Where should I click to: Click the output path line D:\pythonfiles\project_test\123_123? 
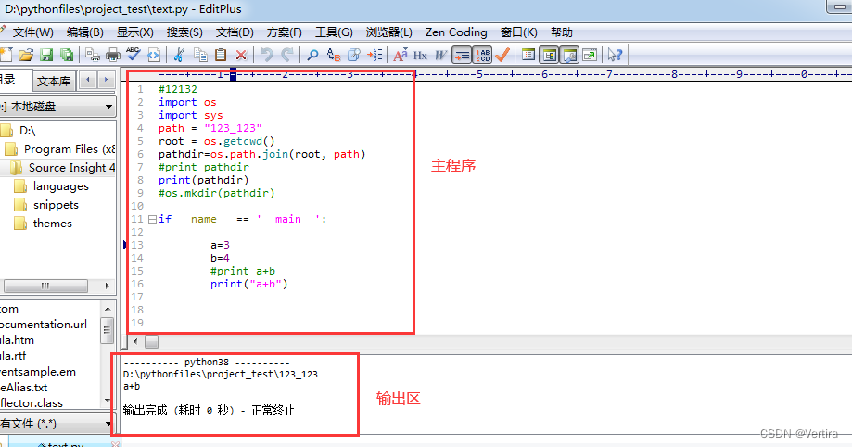point(220,374)
